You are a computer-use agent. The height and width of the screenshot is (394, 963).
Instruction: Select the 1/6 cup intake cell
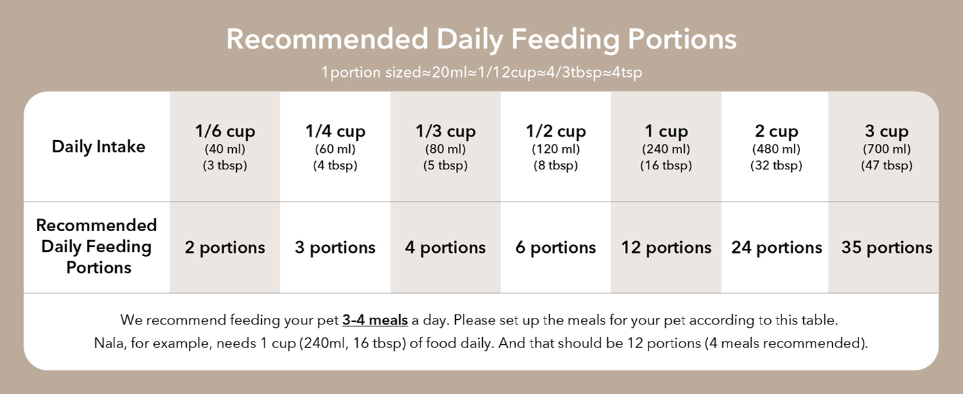[225, 147]
